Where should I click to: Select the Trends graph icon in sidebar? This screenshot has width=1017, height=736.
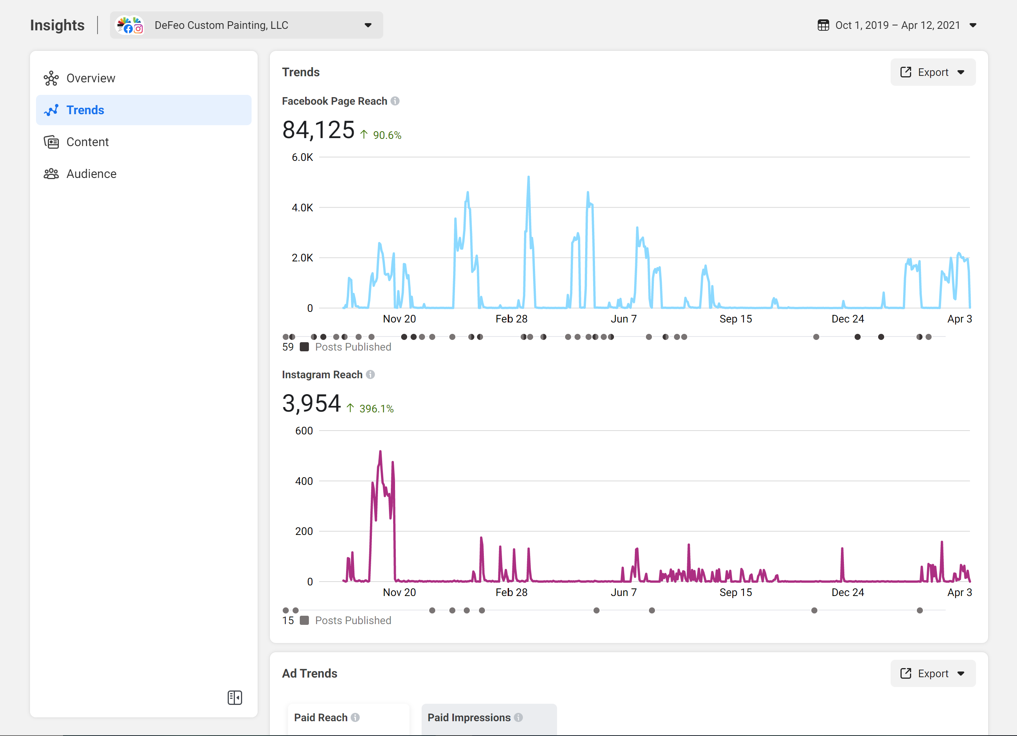tap(51, 110)
